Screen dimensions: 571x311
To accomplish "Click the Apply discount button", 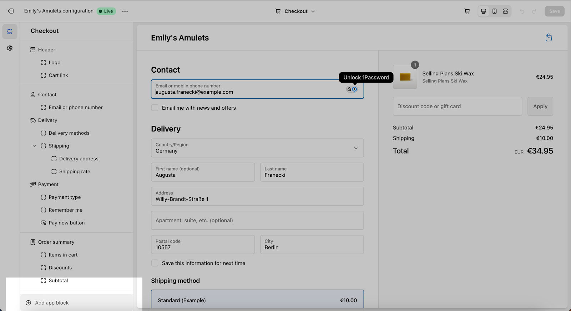I will point(540,107).
